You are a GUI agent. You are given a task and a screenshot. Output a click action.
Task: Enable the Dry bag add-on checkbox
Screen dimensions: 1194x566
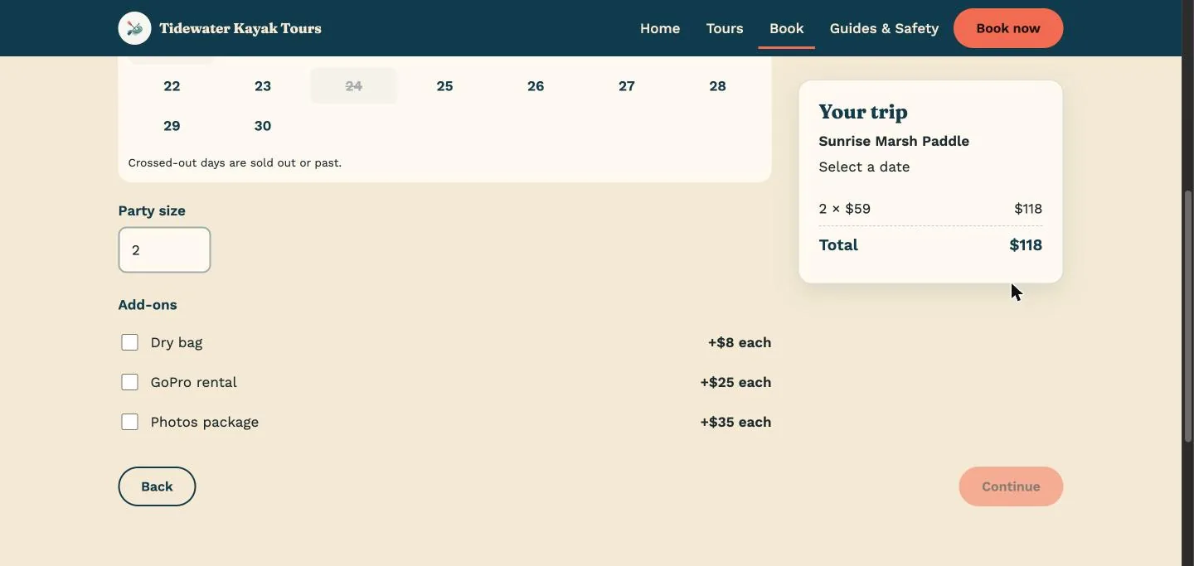point(129,342)
